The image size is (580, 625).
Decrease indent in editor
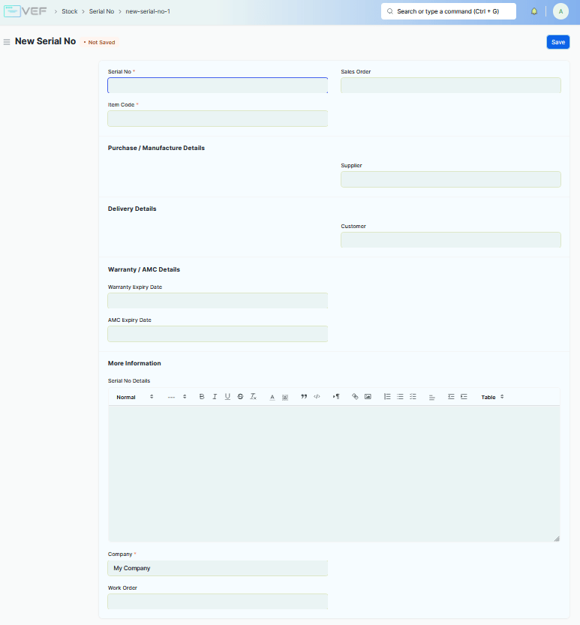coord(451,397)
